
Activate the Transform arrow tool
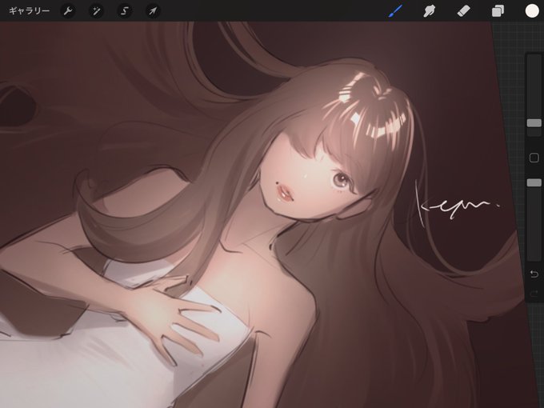pos(153,11)
